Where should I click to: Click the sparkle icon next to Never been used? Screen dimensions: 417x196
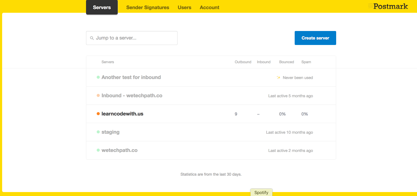coord(278,78)
